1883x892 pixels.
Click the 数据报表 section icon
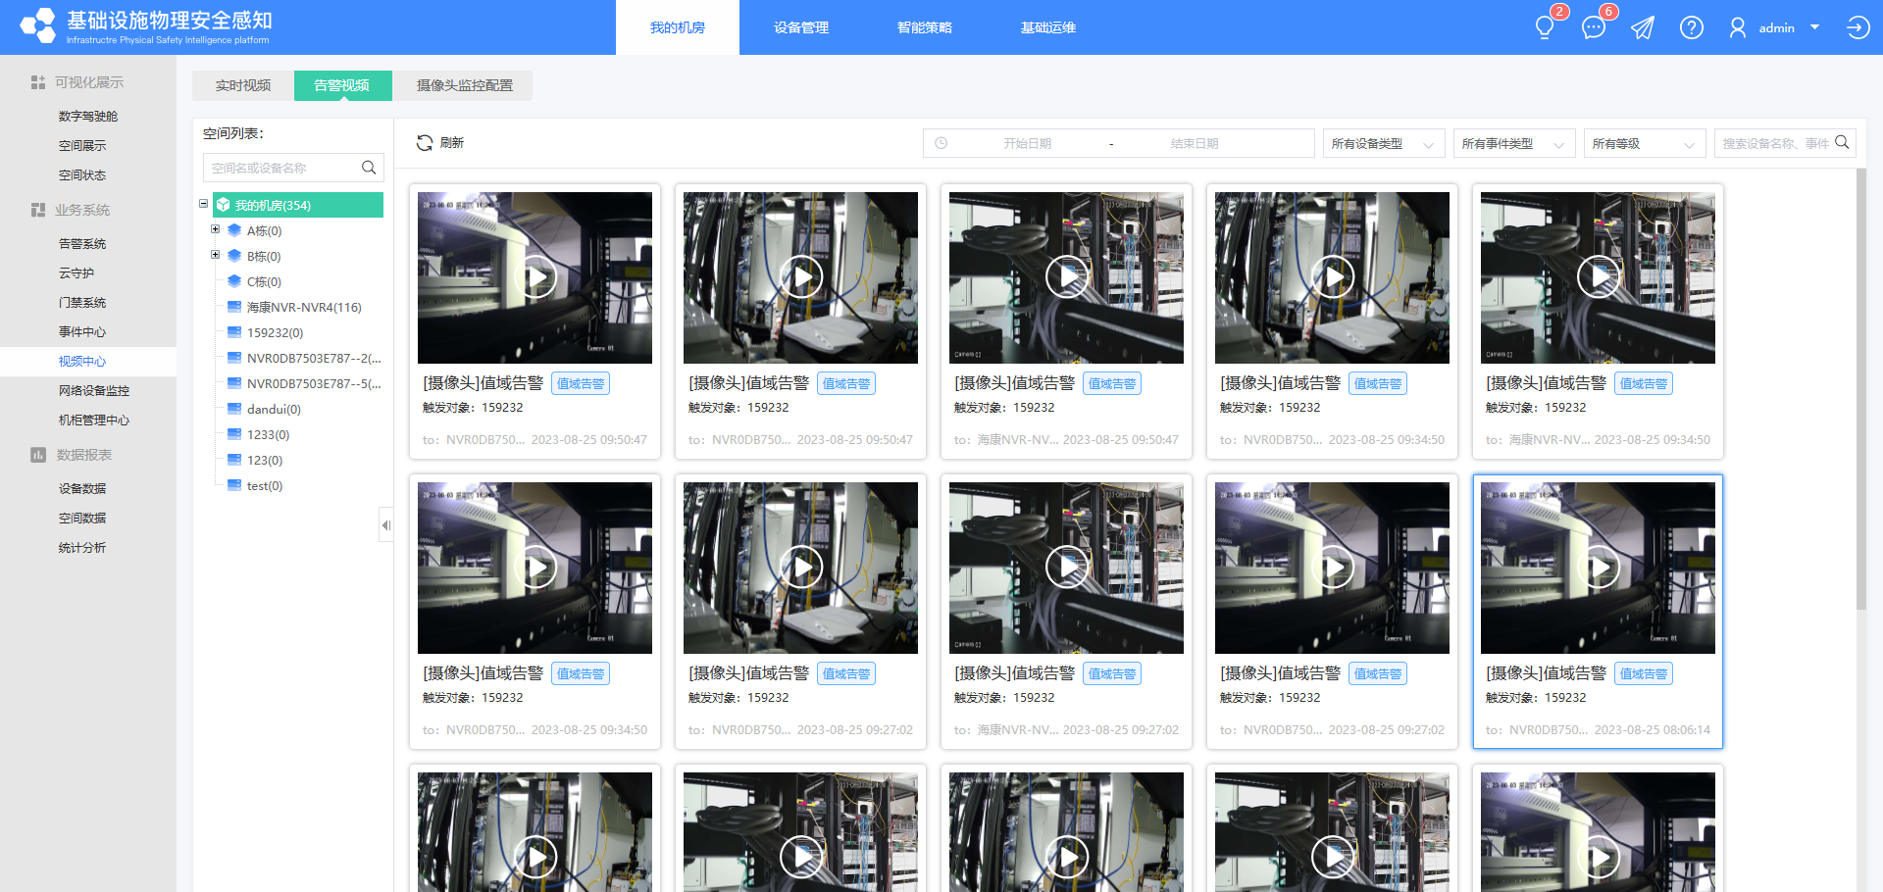[38, 455]
